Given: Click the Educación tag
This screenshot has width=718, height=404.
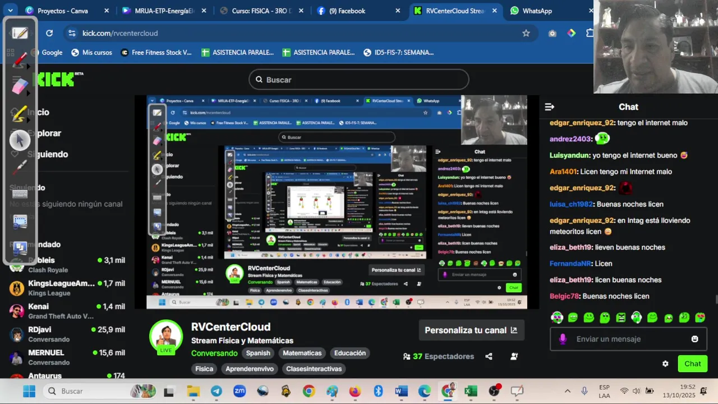Looking at the screenshot, I should click(350, 353).
